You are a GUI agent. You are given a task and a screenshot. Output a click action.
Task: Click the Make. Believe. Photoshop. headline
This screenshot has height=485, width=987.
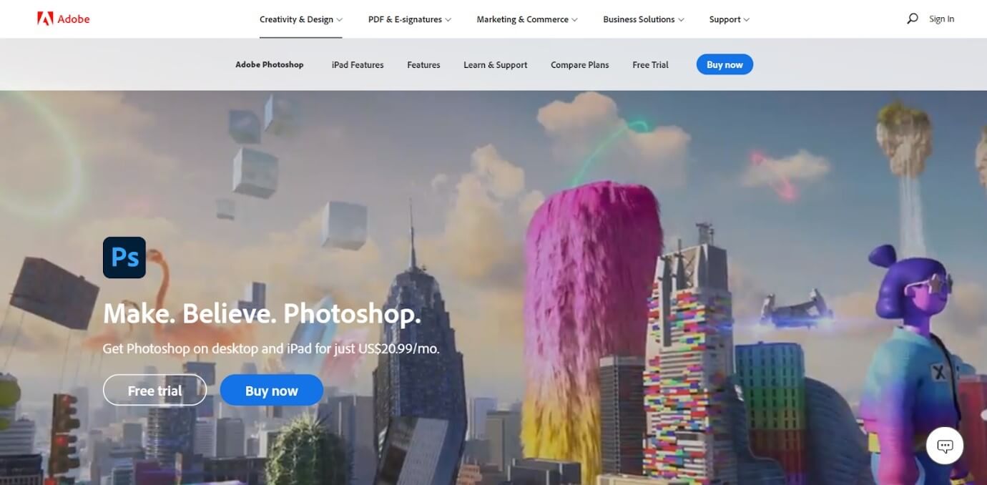[262, 314]
